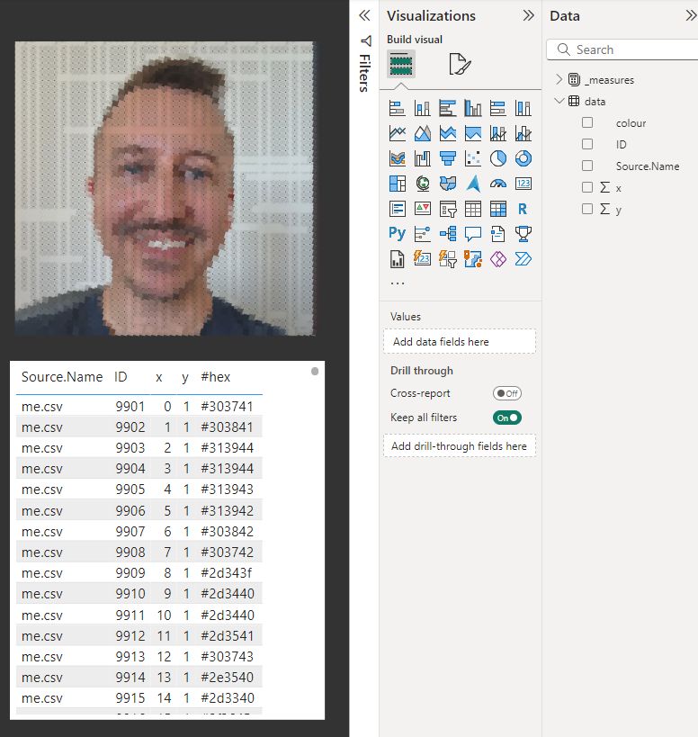Select the Funnel chart visual
The image size is (698, 737).
click(x=448, y=158)
